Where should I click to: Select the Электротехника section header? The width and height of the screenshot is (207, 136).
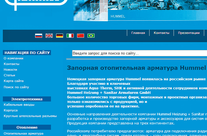point(27,99)
